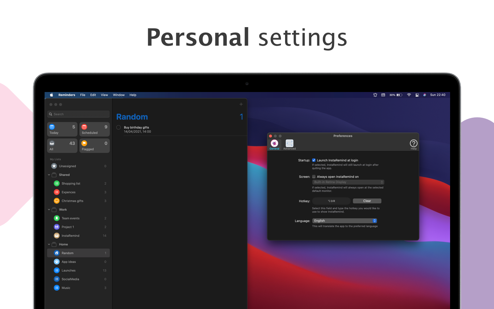Select the Christmas gifts list icon

click(x=57, y=201)
